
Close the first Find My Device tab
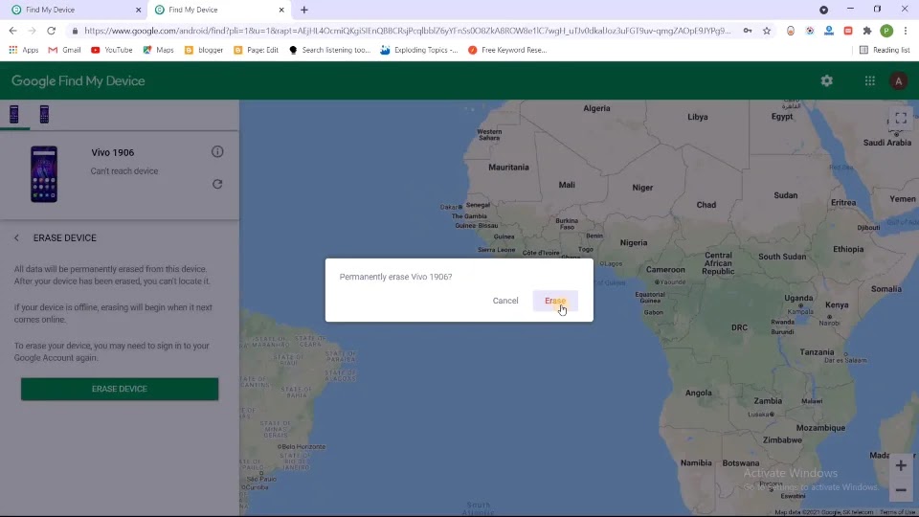click(138, 10)
